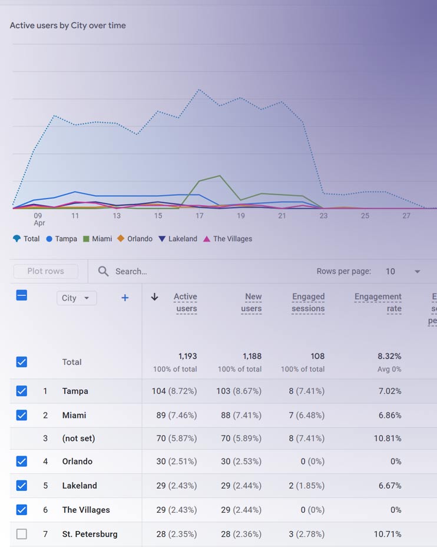Click the total new users value 1,188
Image resolution: width=437 pixels, height=547 pixels.
click(252, 356)
